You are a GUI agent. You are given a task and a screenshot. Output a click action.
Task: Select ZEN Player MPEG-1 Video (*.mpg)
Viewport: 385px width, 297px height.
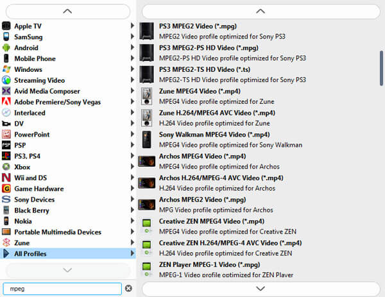[258, 269]
